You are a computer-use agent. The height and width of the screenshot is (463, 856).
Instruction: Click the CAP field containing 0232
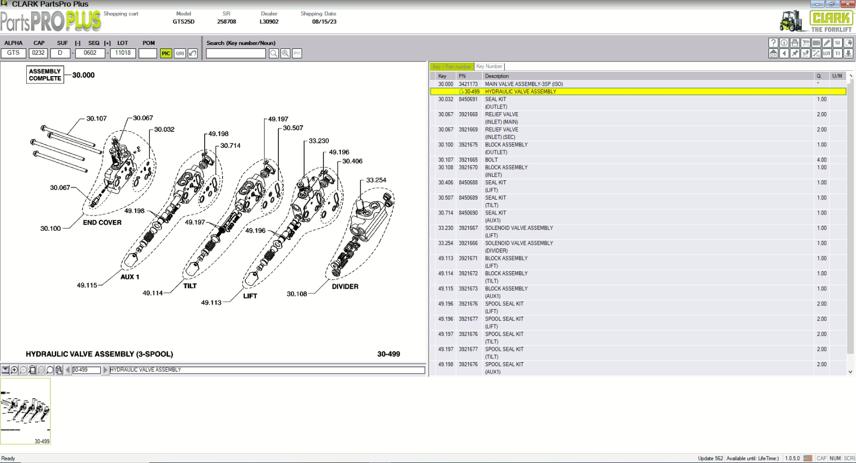(x=38, y=53)
